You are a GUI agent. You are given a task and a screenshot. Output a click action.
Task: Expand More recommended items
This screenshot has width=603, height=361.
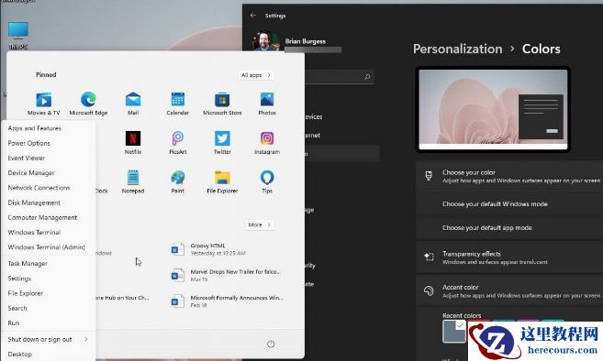(x=260, y=224)
